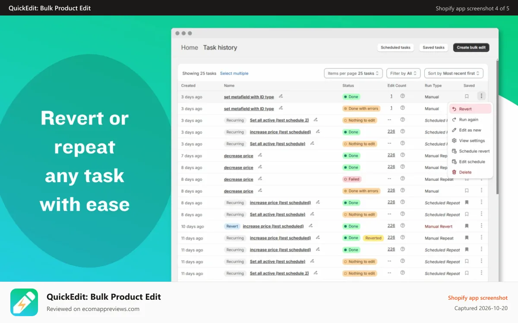This screenshot has width=518, height=323.
Task: Click the 226 edit count on the 10 days ago row
Action: pyautogui.click(x=391, y=226)
